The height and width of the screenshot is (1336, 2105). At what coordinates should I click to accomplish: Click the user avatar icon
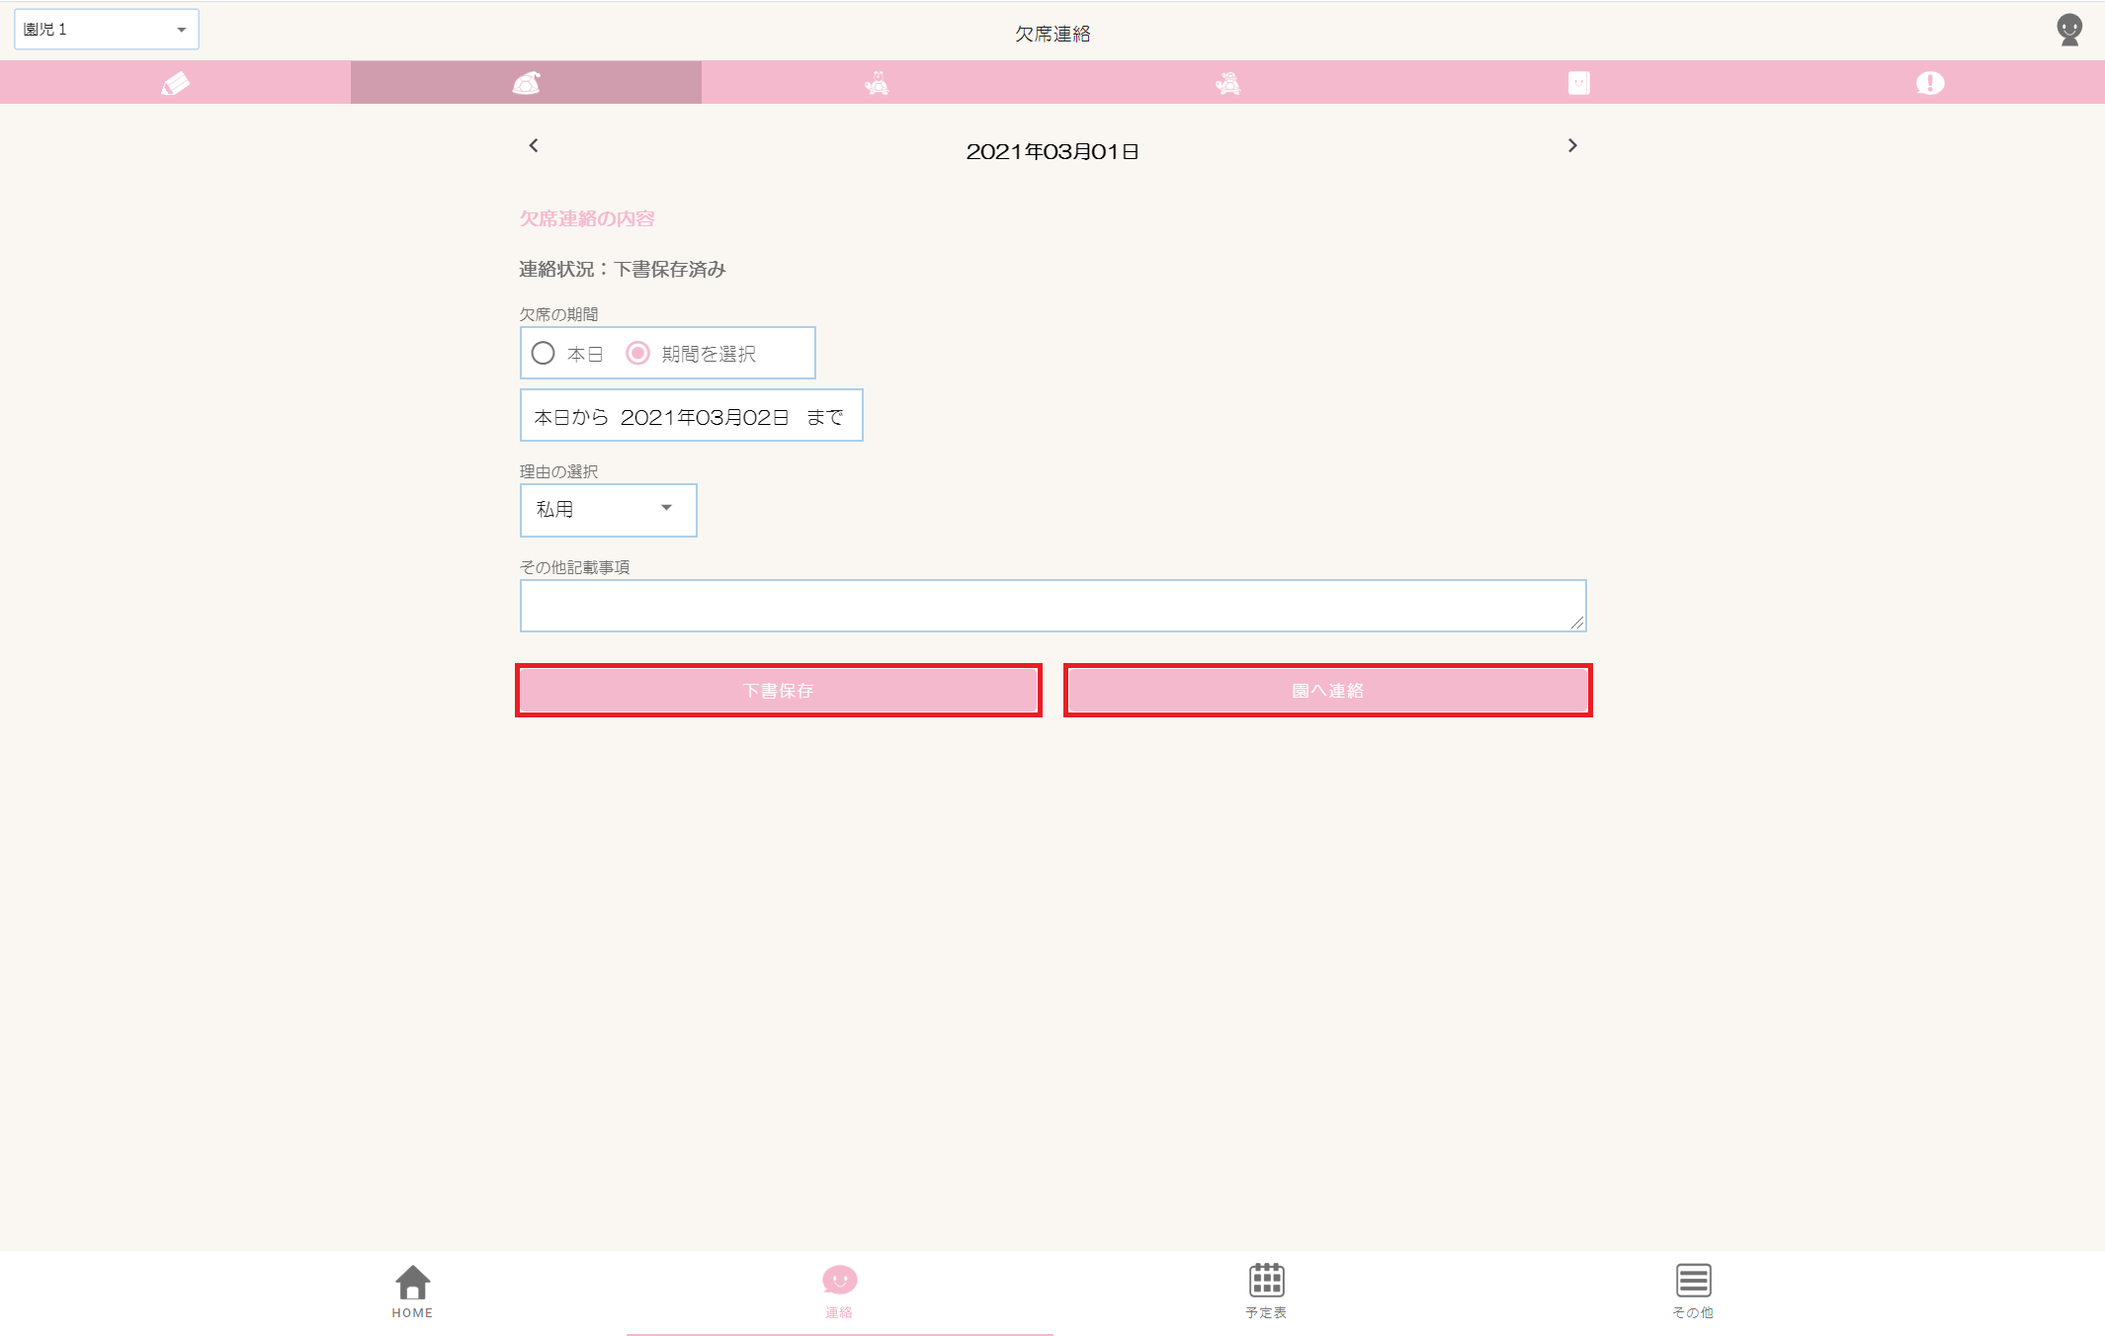2069,30
